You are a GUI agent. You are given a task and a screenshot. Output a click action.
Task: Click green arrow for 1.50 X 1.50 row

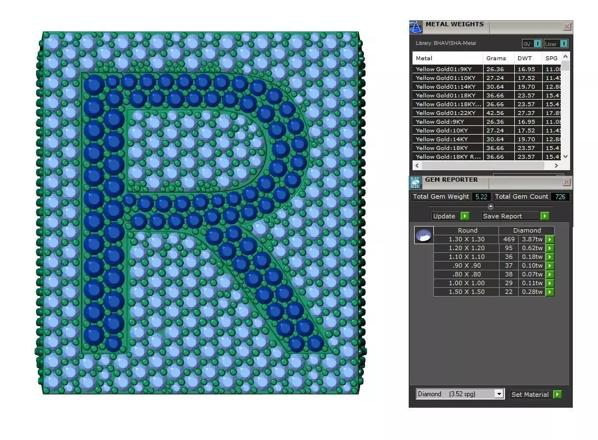(x=550, y=292)
